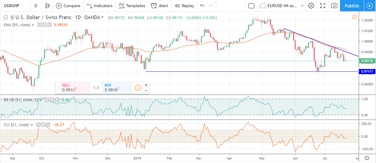Open the CCI (21, close) legend dropdown
Viewport: 376px width, 163px height.
32,125
